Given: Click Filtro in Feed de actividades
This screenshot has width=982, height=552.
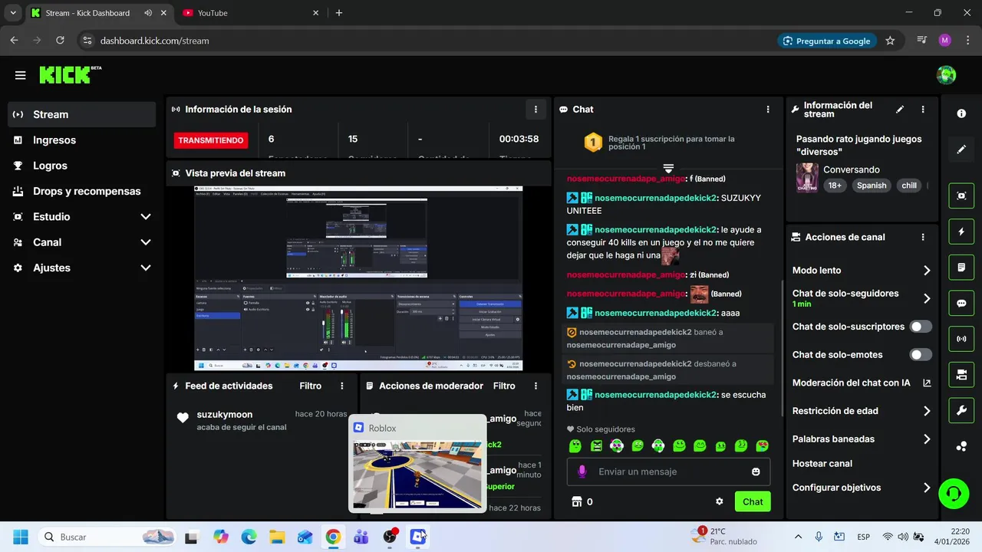Looking at the screenshot, I should tap(311, 386).
